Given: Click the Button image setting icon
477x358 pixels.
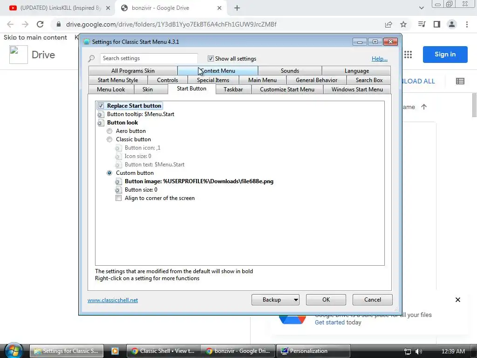Looking at the screenshot, I should point(118,181).
